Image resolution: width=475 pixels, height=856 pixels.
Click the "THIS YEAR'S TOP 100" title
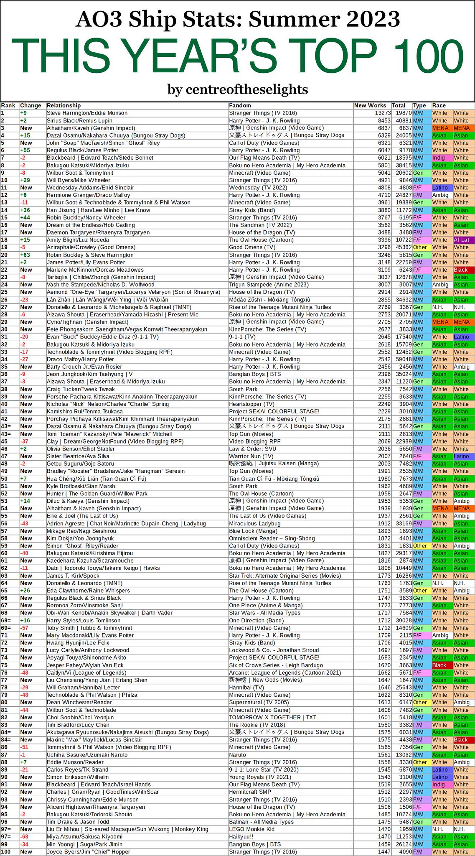pos(237,56)
